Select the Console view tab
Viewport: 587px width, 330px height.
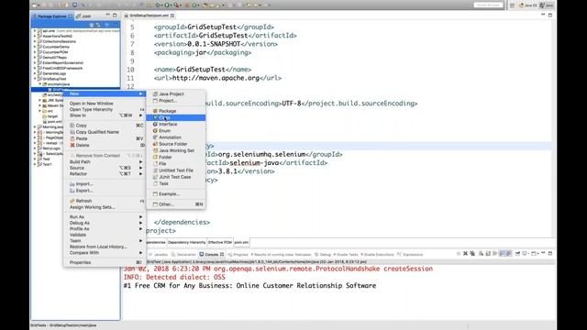pos(211,255)
